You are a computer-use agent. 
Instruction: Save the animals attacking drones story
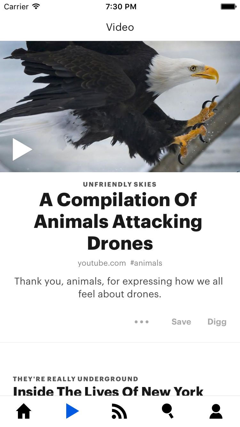[181, 322]
